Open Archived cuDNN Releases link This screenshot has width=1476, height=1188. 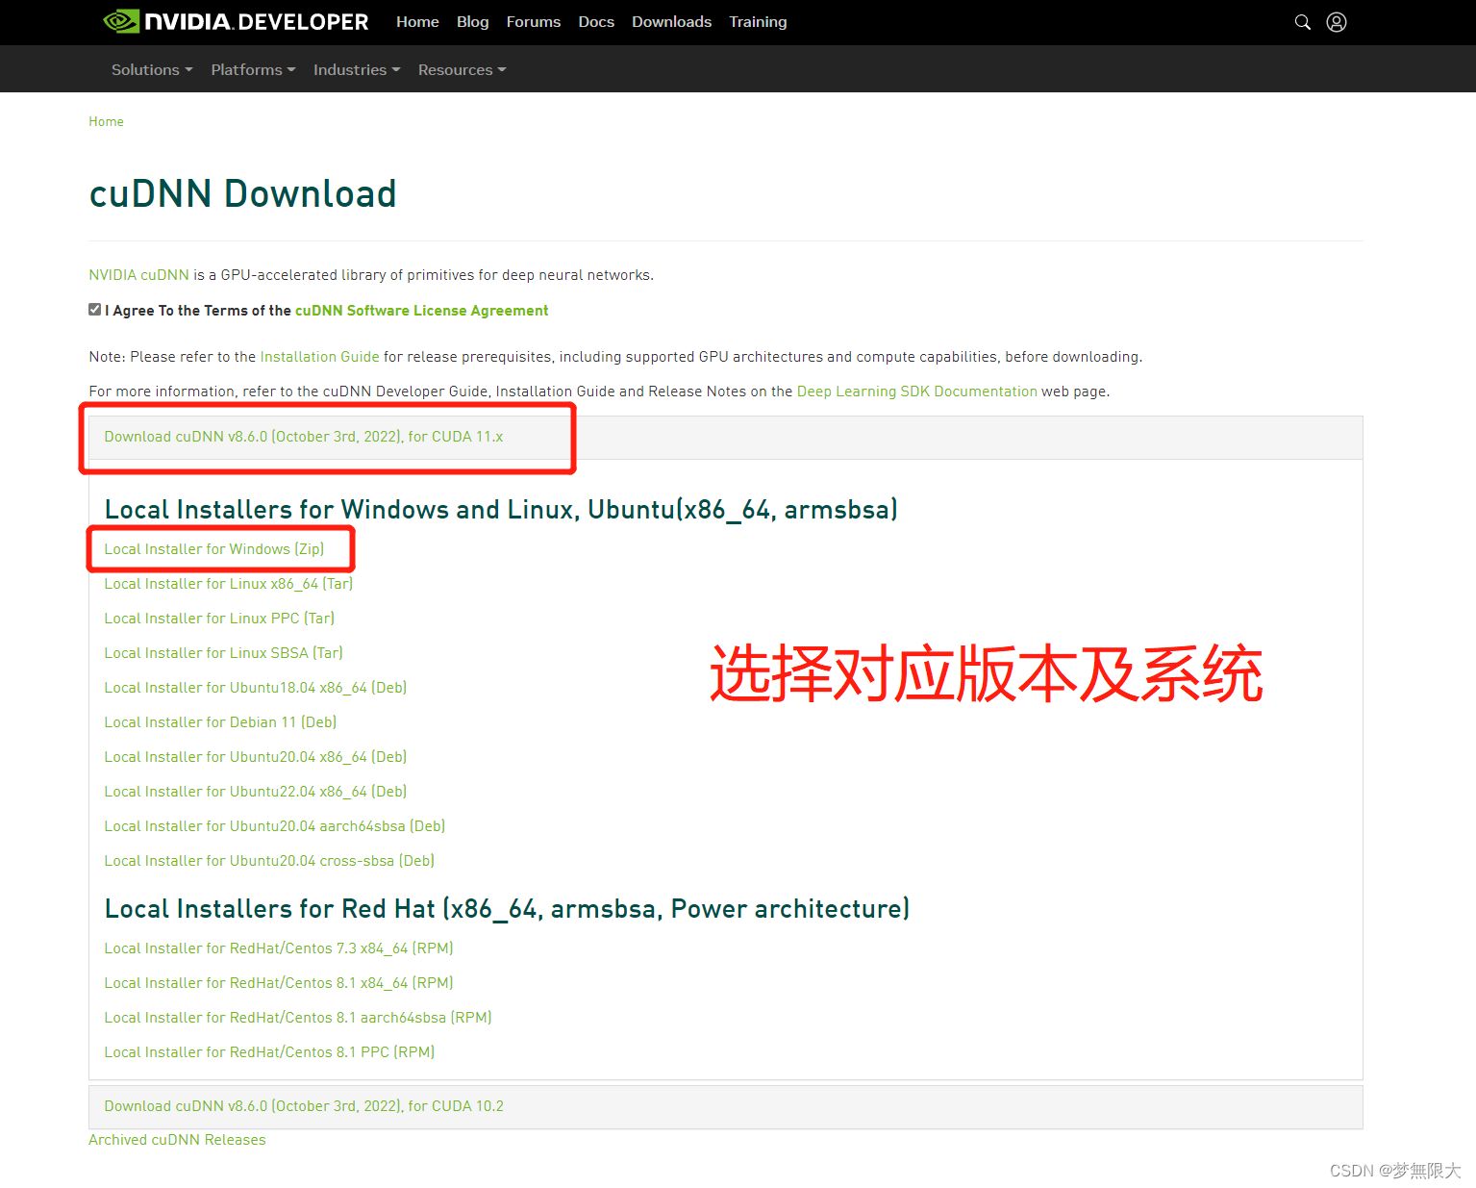[177, 1140]
